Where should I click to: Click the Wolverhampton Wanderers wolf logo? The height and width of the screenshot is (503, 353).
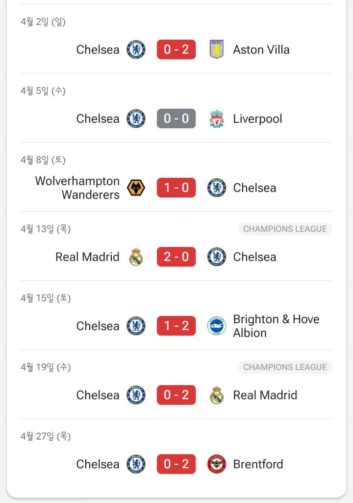pos(136,188)
